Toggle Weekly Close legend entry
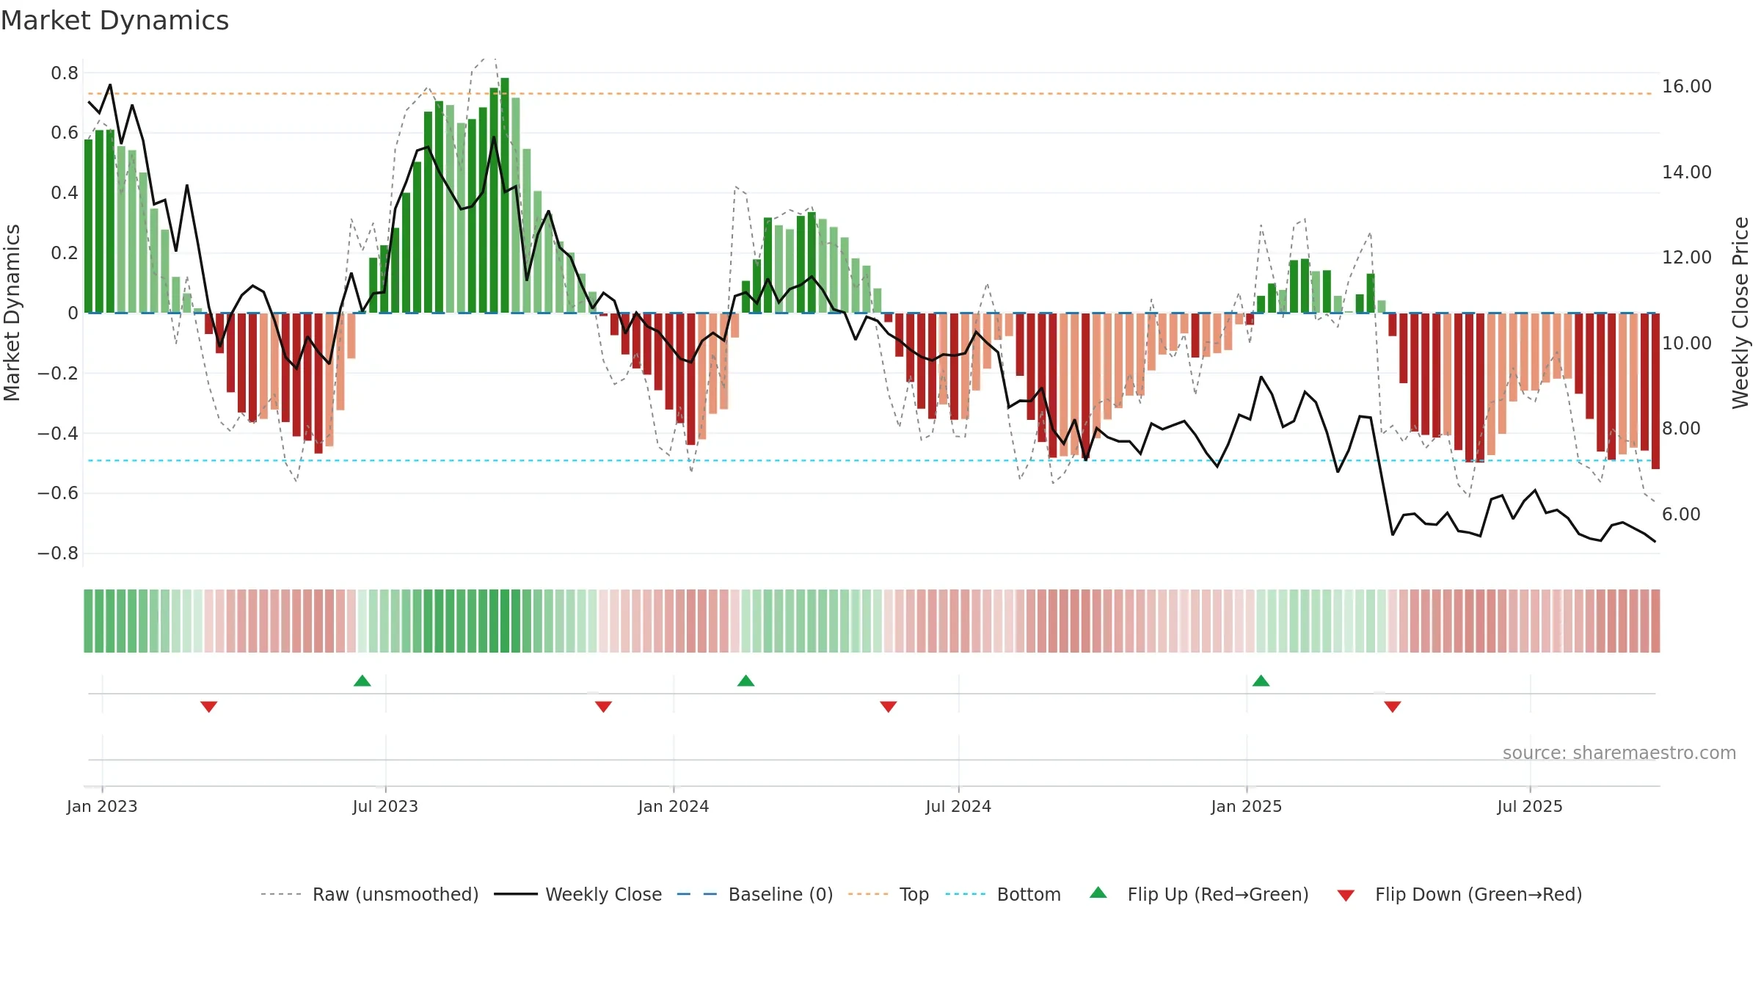This screenshot has width=1761, height=991. [577, 894]
